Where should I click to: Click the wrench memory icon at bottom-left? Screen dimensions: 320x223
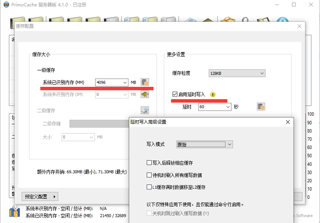click(x=14, y=211)
